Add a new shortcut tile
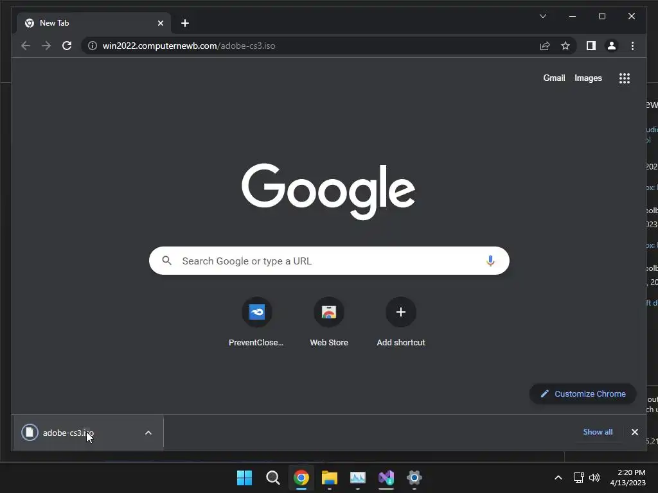 click(401, 322)
